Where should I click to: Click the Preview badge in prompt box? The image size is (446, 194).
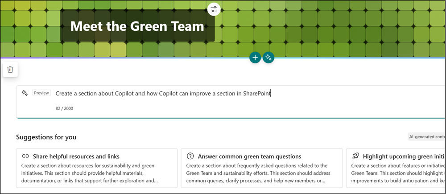(41, 93)
